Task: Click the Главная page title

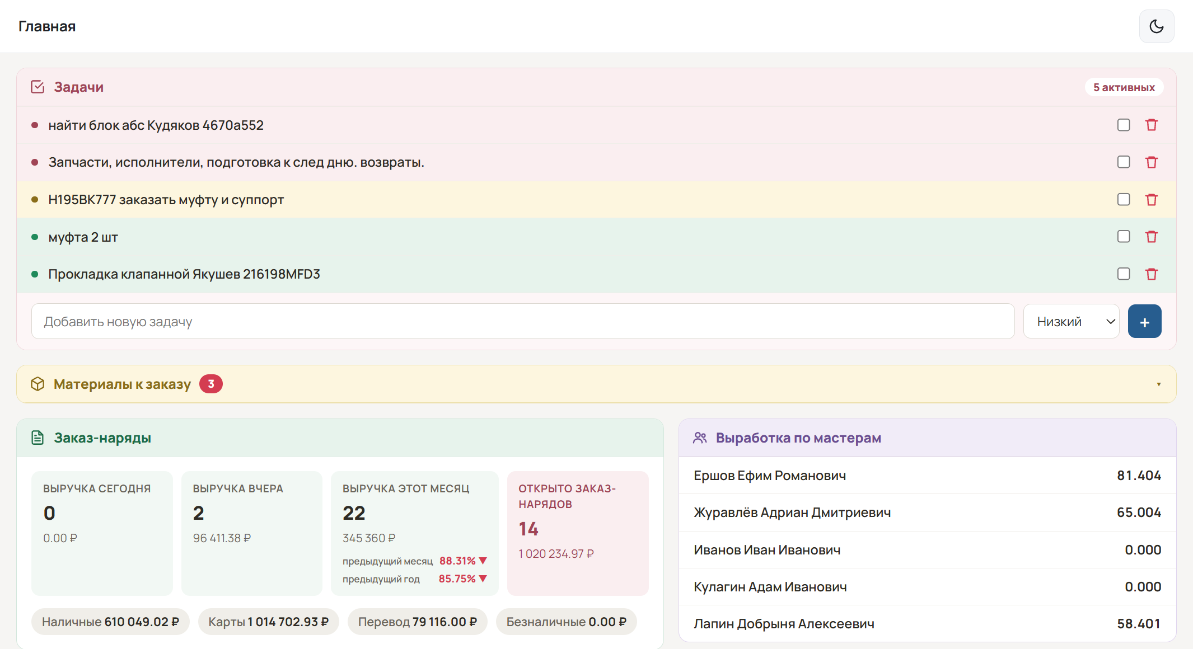Action: click(47, 26)
